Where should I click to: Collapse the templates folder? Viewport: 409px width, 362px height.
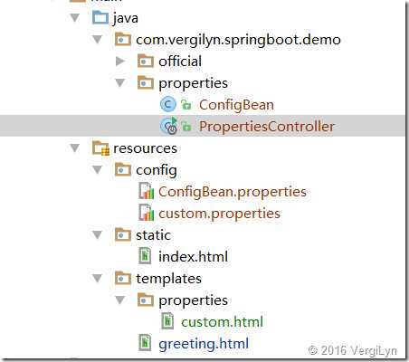98,278
